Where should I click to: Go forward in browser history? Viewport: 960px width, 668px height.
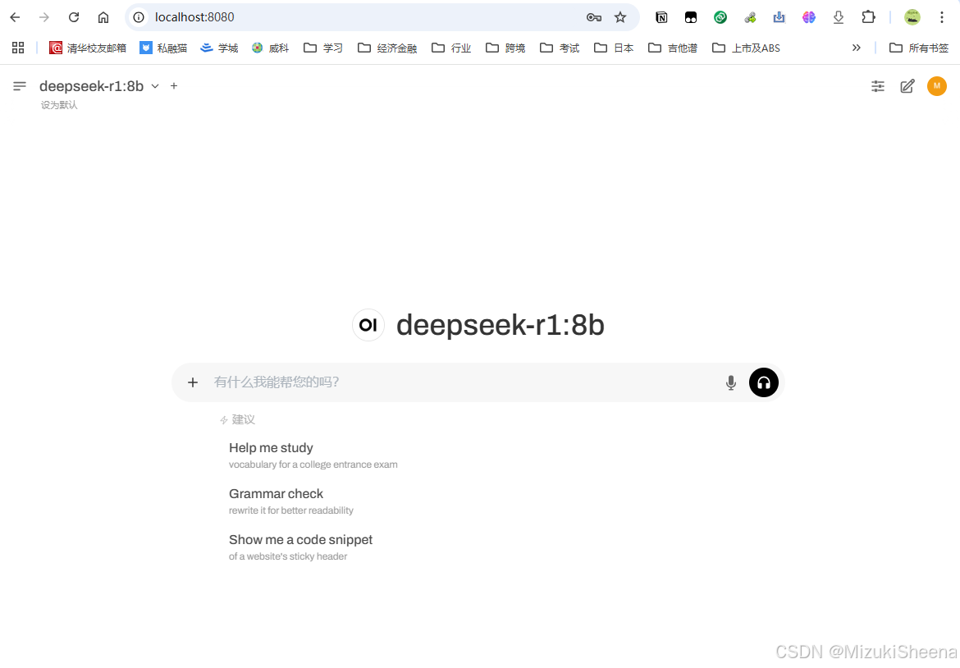coord(44,17)
